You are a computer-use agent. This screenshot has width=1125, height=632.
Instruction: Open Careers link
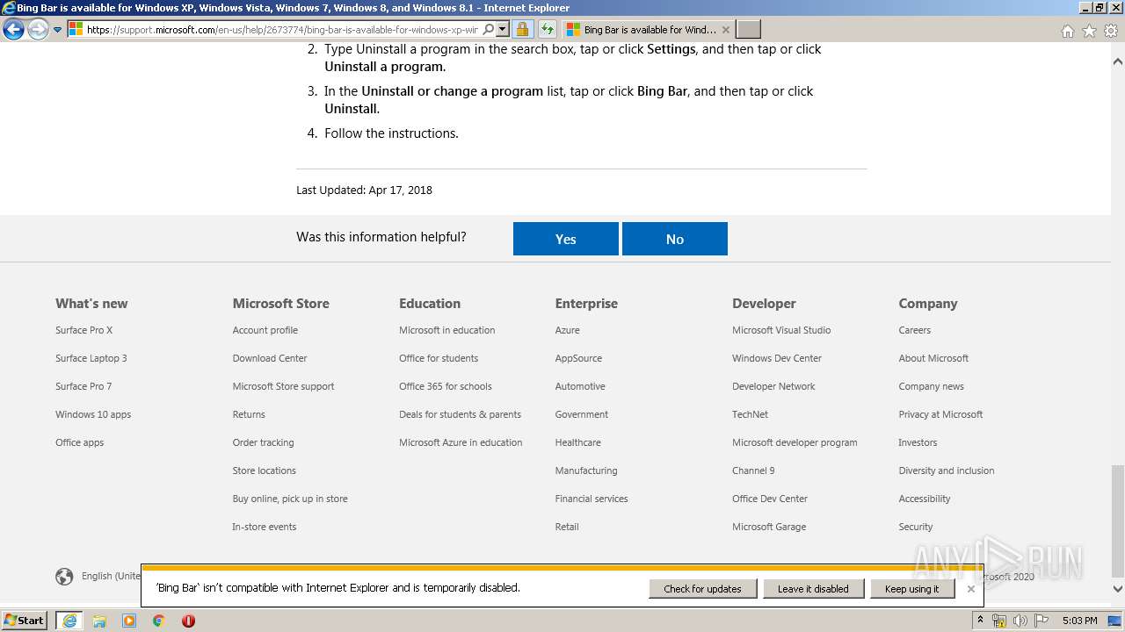(915, 330)
